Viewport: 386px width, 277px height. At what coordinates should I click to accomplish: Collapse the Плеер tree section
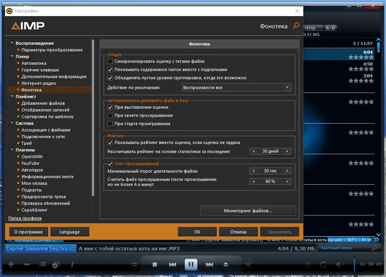point(12,56)
